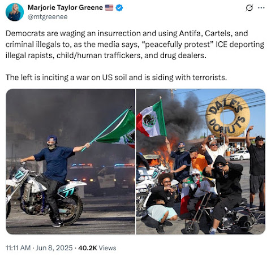Click the 11:11 AM timestamp
This screenshot has height=256, width=271.
18,248
